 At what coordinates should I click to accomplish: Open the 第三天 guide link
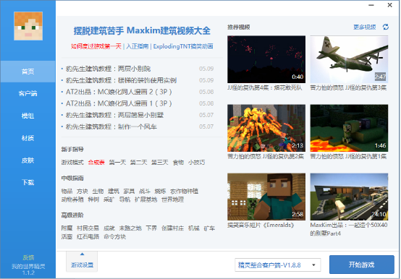click(x=159, y=163)
